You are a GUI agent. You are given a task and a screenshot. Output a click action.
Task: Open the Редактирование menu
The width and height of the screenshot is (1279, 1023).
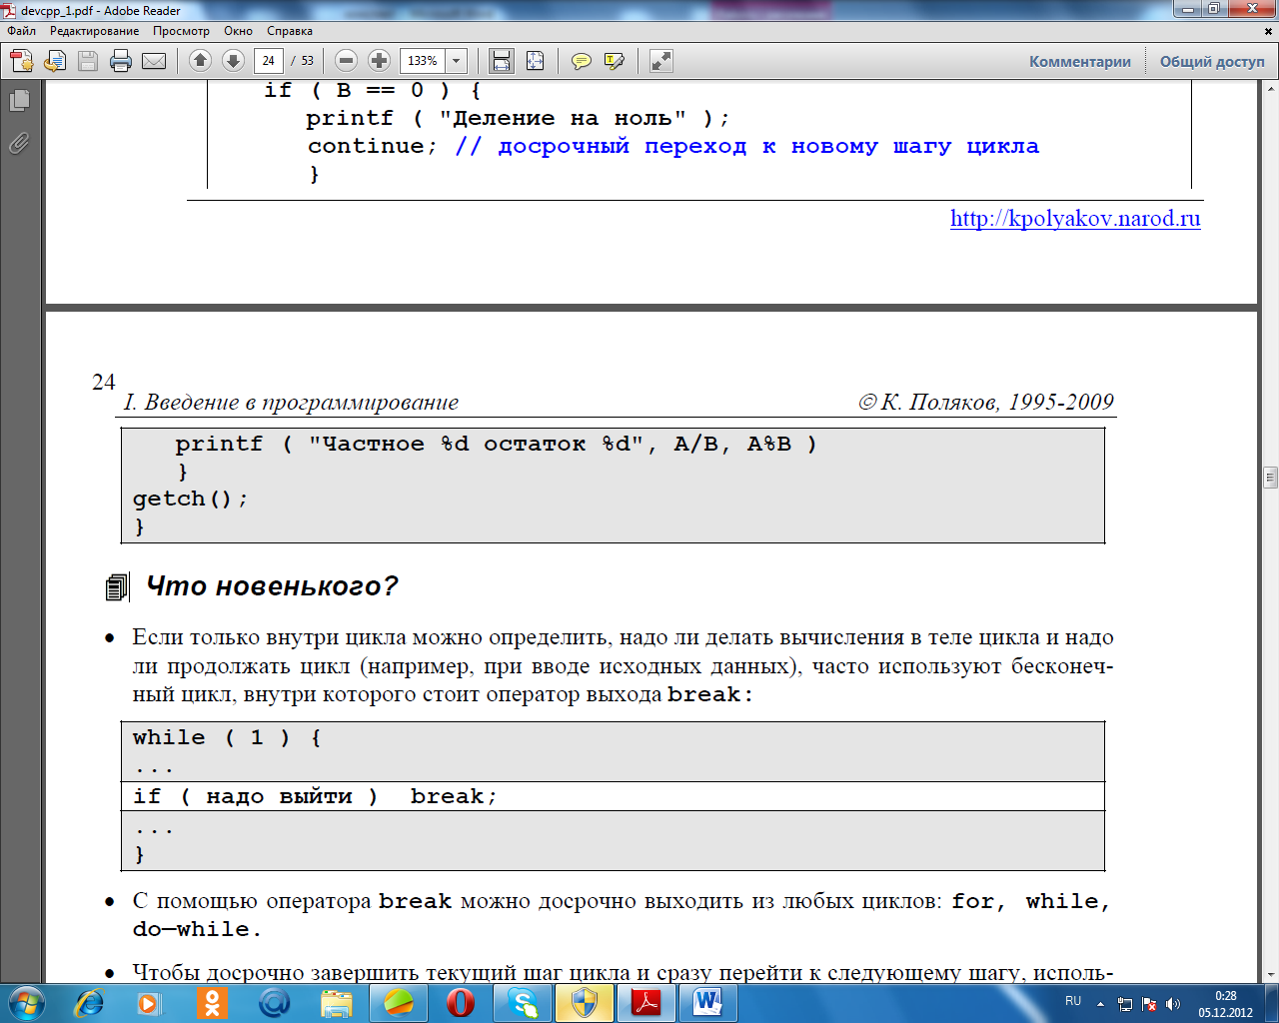95,31
